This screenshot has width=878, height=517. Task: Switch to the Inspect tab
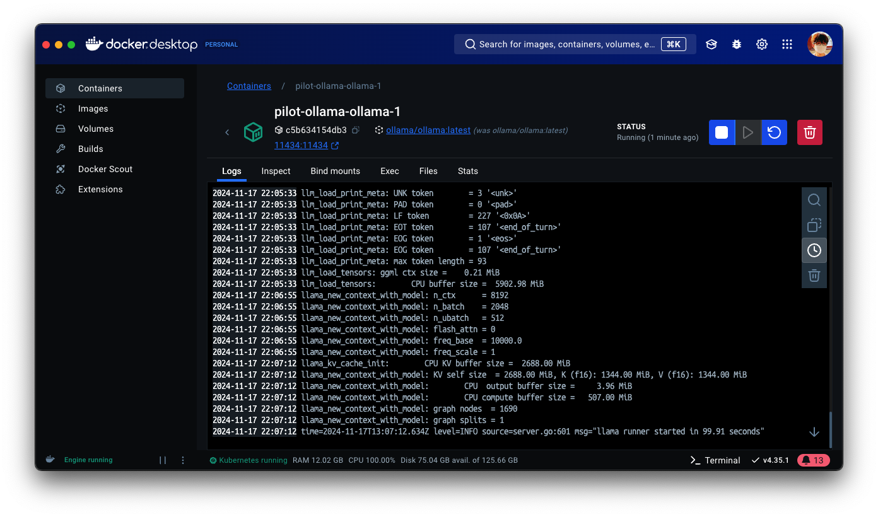coord(276,171)
